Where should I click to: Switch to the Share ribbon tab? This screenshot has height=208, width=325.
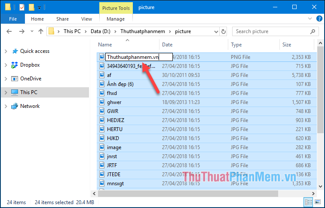(x=62, y=19)
